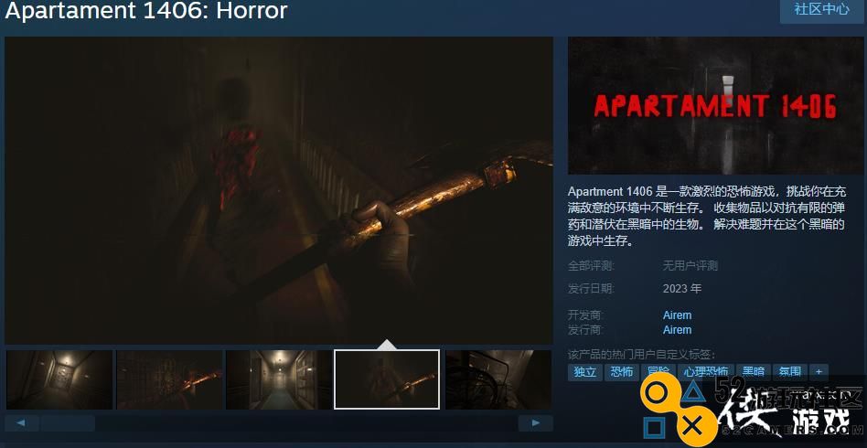Click the Airem publisher link beside 发行商
Image resolution: width=867 pixels, height=448 pixels.
click(x=678, y=330)
